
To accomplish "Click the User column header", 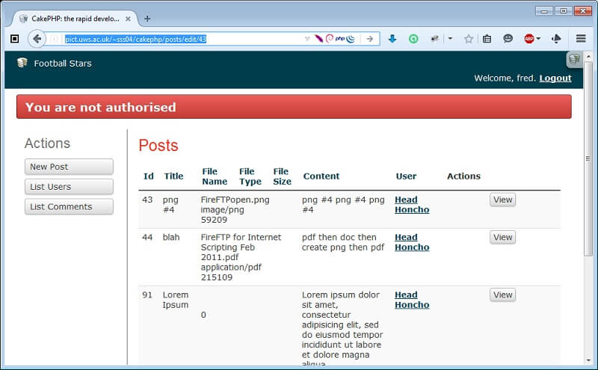I will point(406,176).
